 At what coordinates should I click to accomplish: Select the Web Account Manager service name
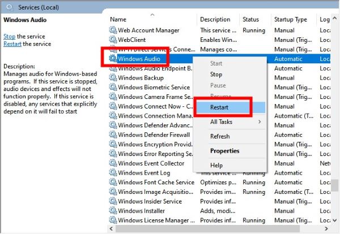148,31
